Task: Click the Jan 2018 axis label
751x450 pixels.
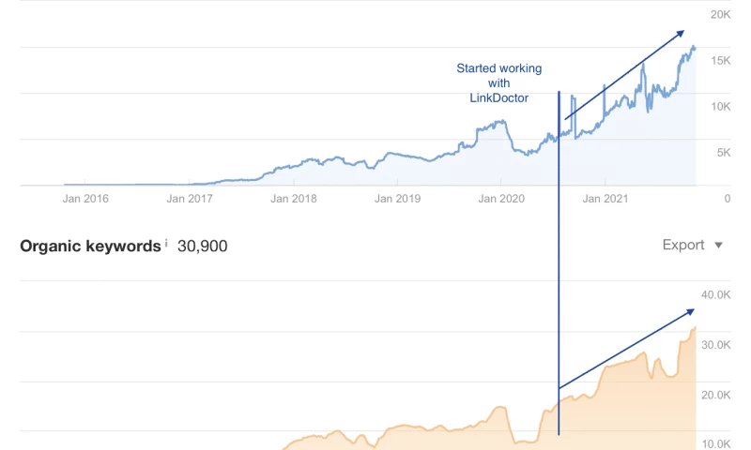Action: [293, 199]
